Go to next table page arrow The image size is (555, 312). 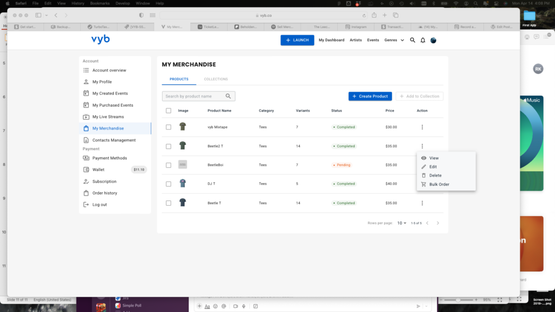pyautogui.click(x=438, y=223)
